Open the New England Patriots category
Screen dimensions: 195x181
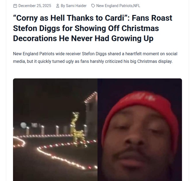pos(114,6)
